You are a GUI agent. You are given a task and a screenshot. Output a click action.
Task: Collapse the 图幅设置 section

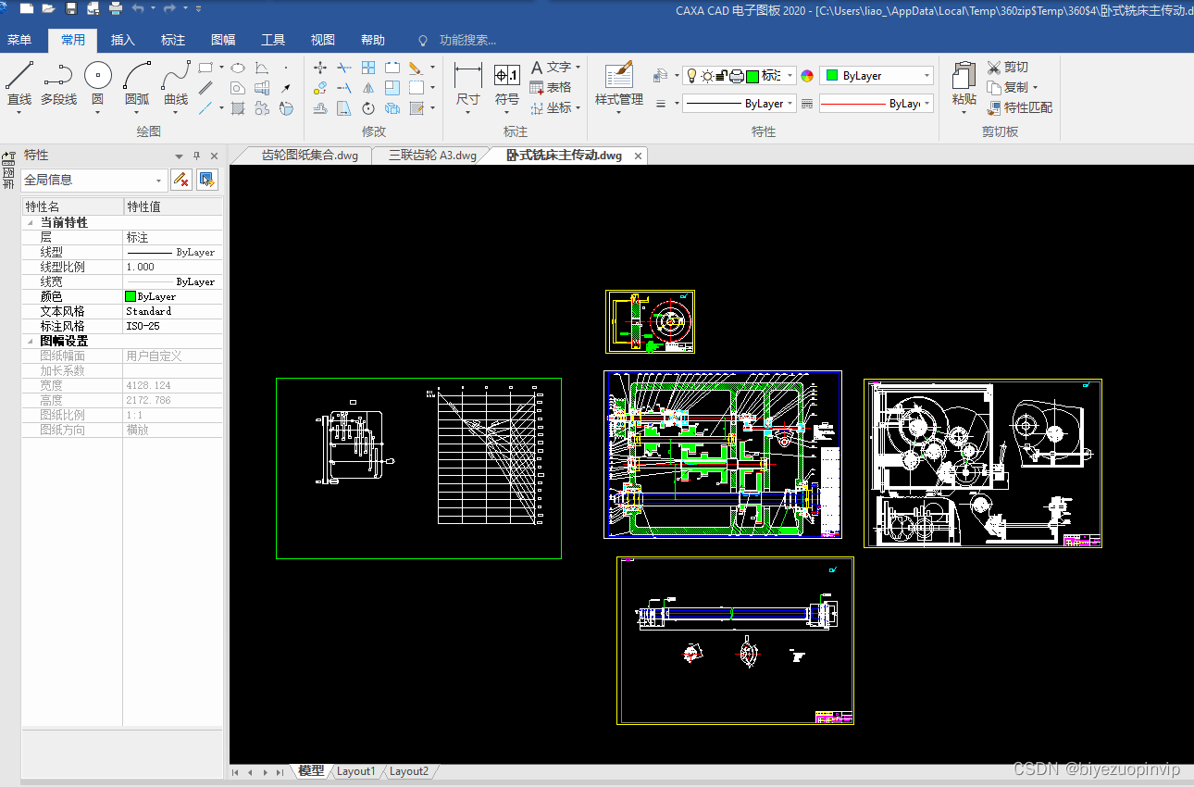(31, 342)
